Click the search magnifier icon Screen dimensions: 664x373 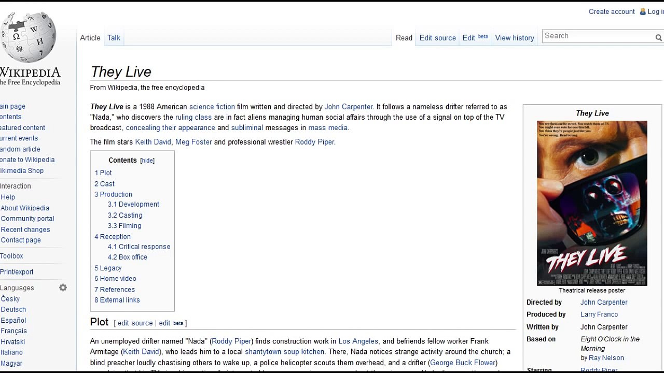[x=658, y=37]
